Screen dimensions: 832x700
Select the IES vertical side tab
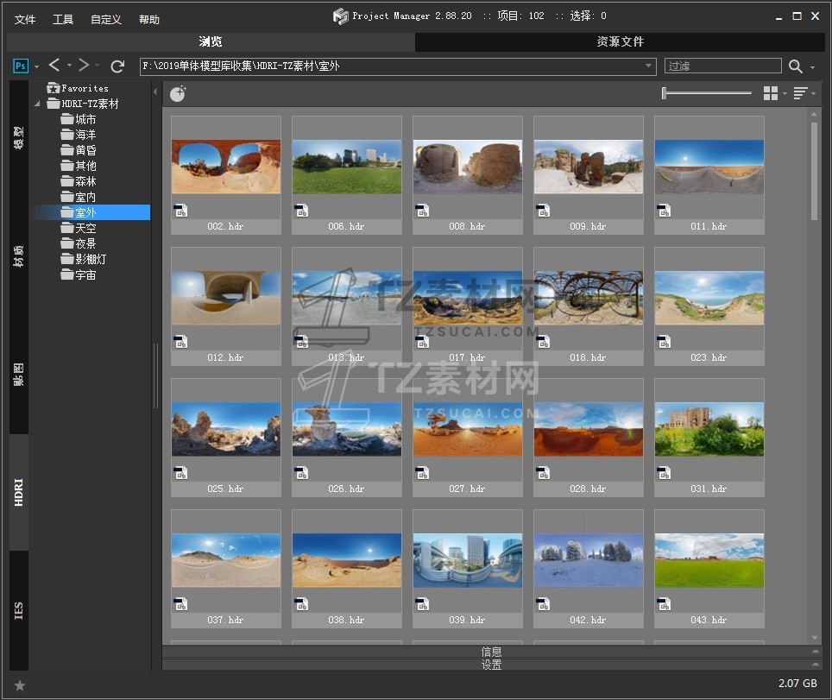point(19,610)
